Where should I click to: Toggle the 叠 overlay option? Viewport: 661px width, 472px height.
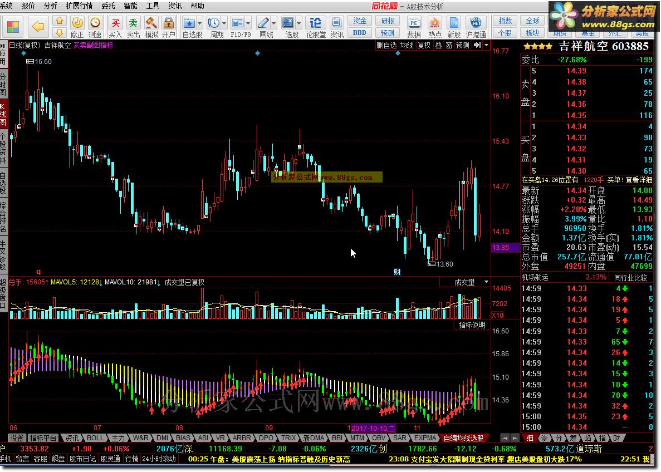pyautogui.click(x=438, y=45)
